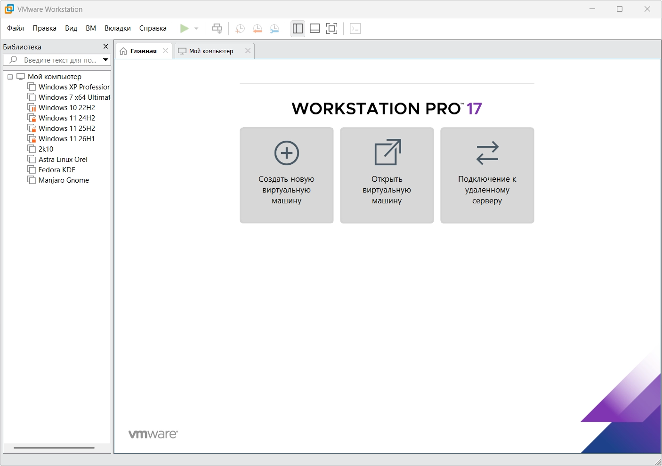This screenshot has height=466, width=662.
Task: Select the Fedora KDE virtual machine
Action: (x=57, y=170)
